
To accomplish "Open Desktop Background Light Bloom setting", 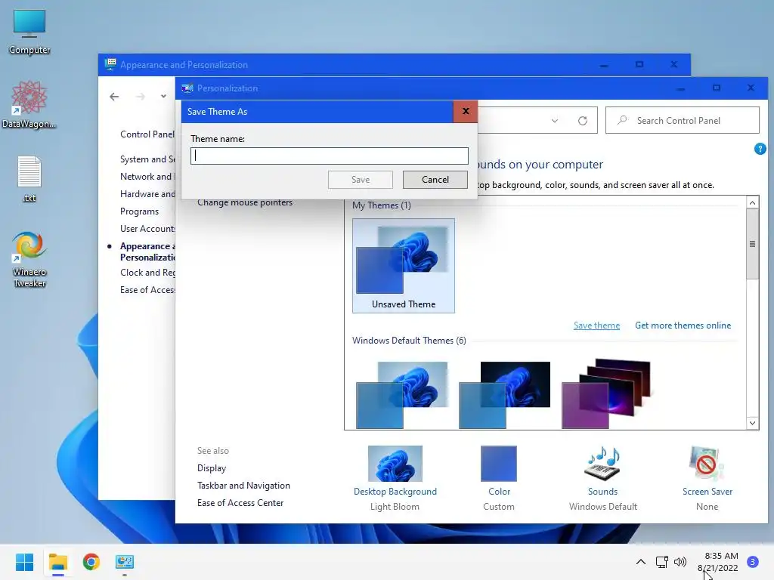I will click(395, 478).
